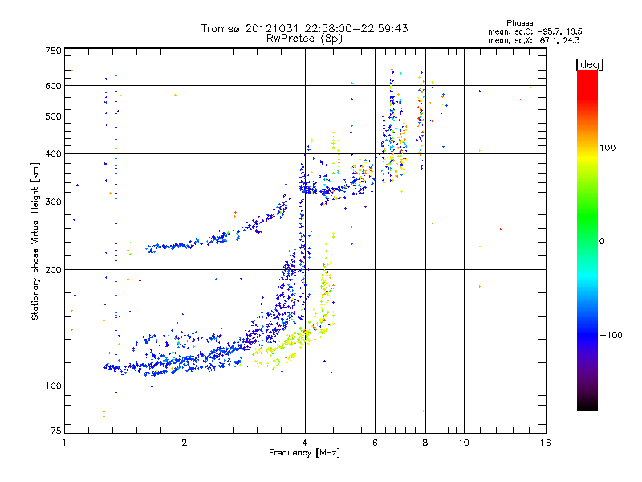Screen dimensions: 642x482
Task: Click the x-axis '4' tick label
Action: pos(305,443)
